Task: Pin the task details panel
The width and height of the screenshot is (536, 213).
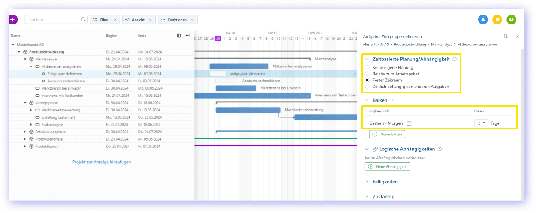Action: 506,36
